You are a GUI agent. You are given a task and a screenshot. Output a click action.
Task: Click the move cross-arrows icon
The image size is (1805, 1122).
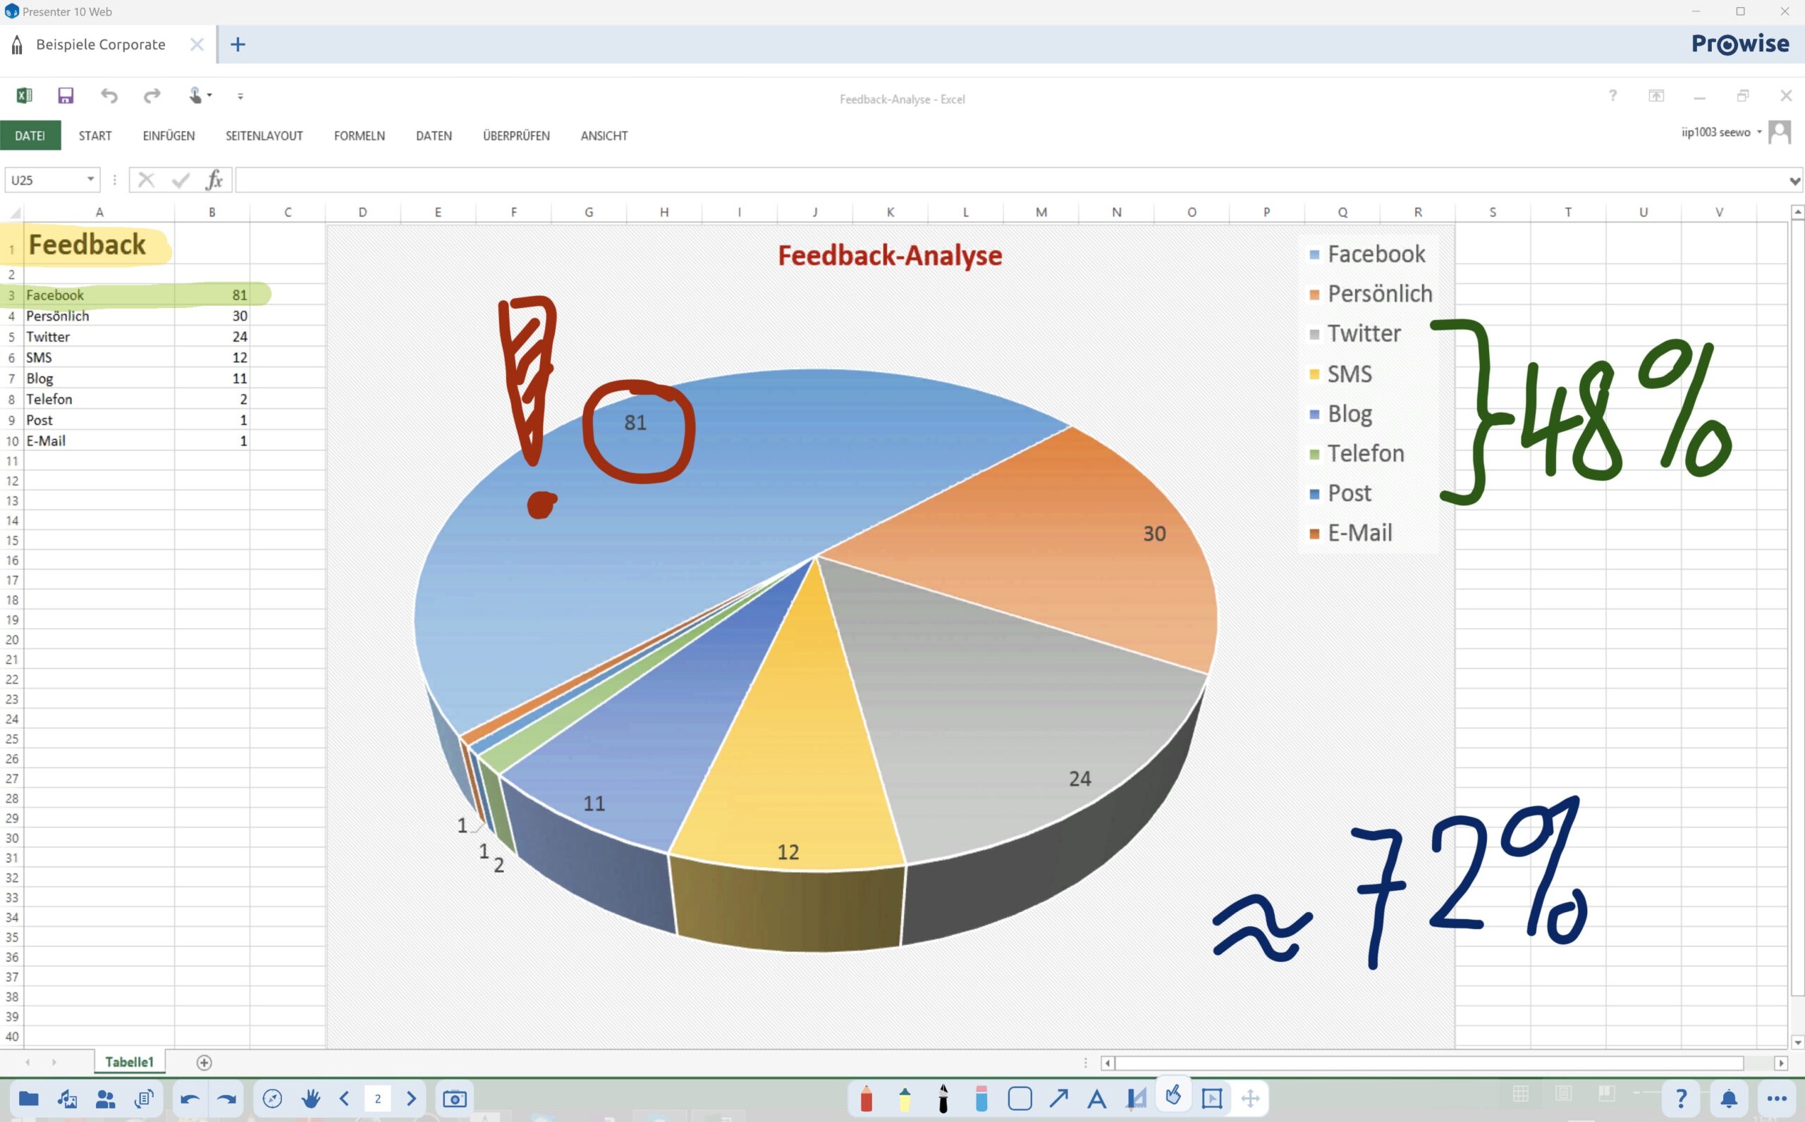coord(1251,1098)
